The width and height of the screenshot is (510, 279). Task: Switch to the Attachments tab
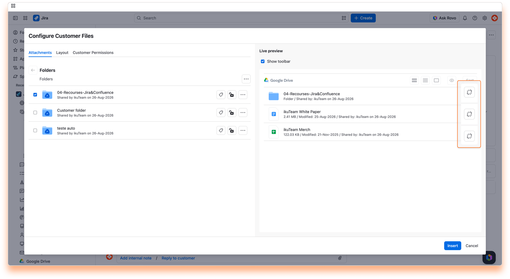coord(40,53)
